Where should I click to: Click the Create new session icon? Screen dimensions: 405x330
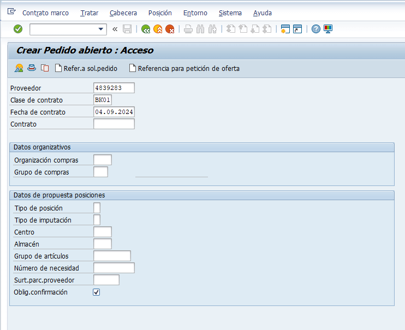(x=285, y=29)
